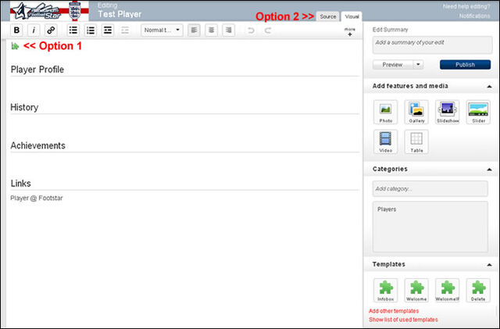Click the Add category input field
Image resolution: width=500 pixels, height=329 pixels.
pos(430,189)
